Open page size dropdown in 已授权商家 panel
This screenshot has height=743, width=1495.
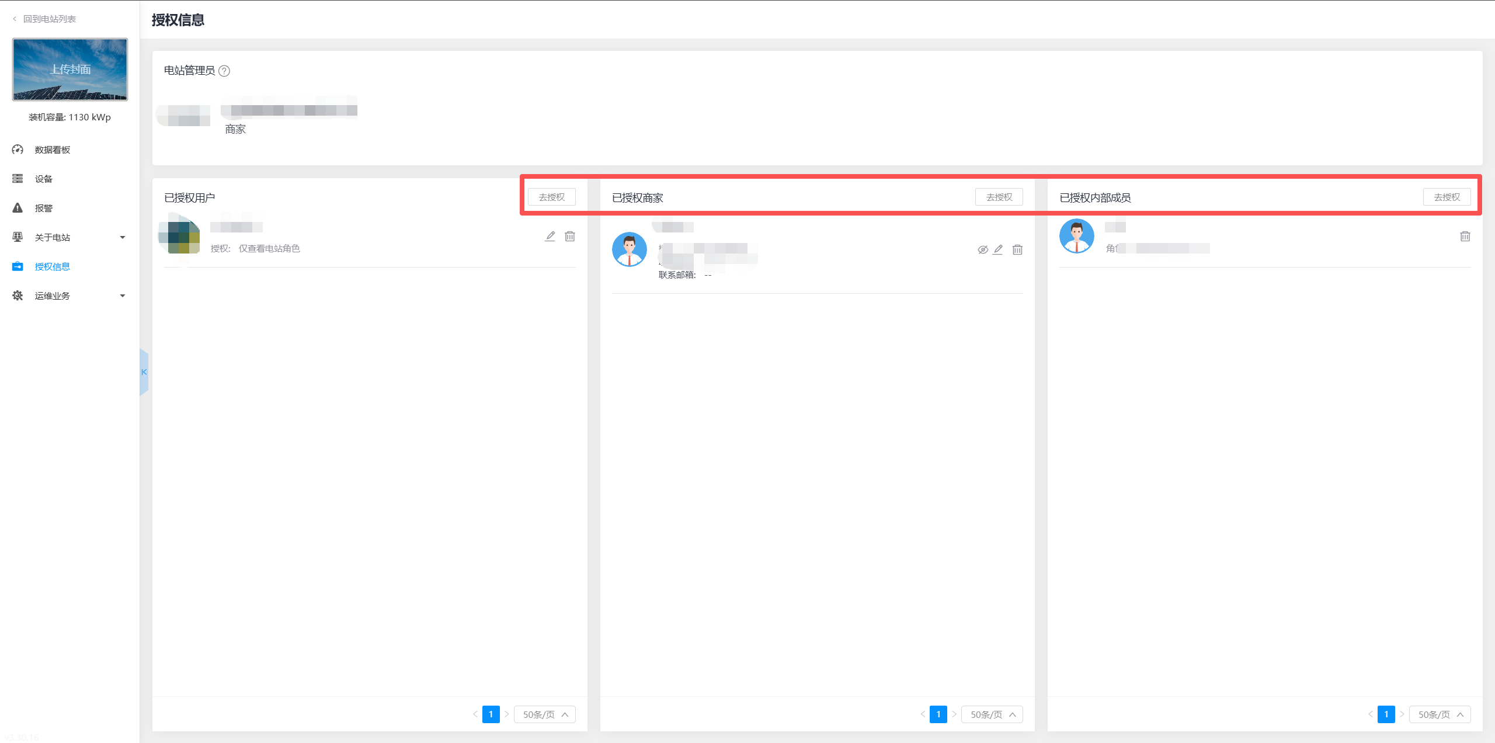992,714
